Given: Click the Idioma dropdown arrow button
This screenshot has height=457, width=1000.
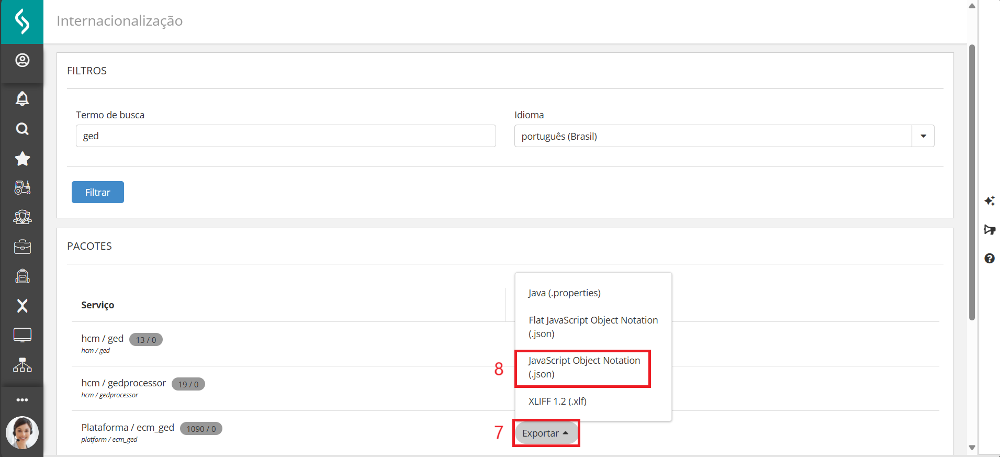Looking at the screenshot, I should pyautogui.click(x=923, y=136).
